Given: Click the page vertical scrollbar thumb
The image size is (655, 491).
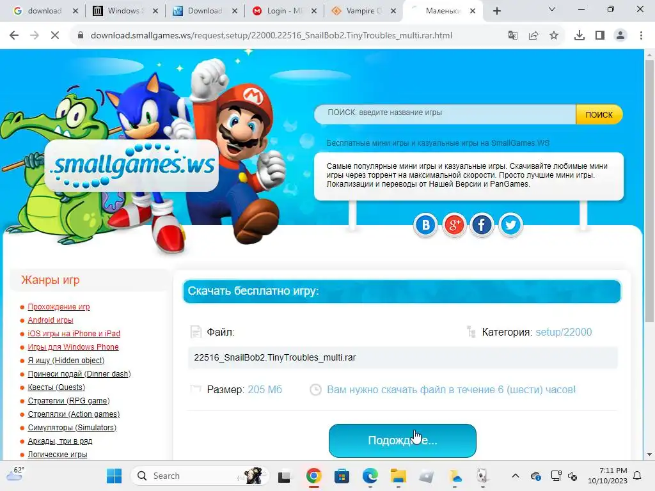Looking at the screenshot, I should pos(649,191).
